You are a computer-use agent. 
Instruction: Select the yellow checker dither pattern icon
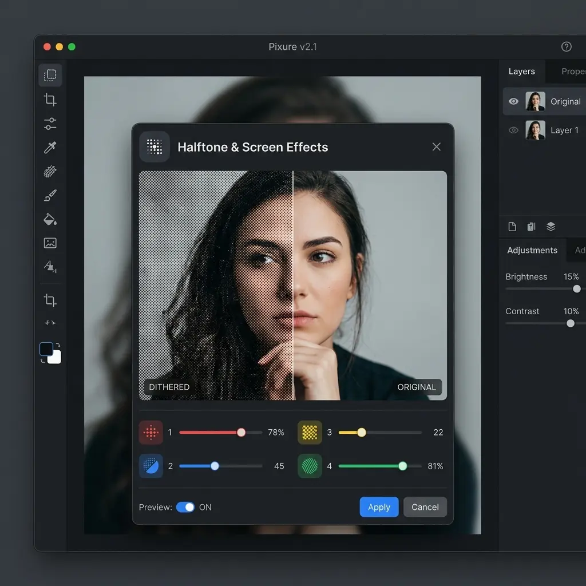pos(310,433)
